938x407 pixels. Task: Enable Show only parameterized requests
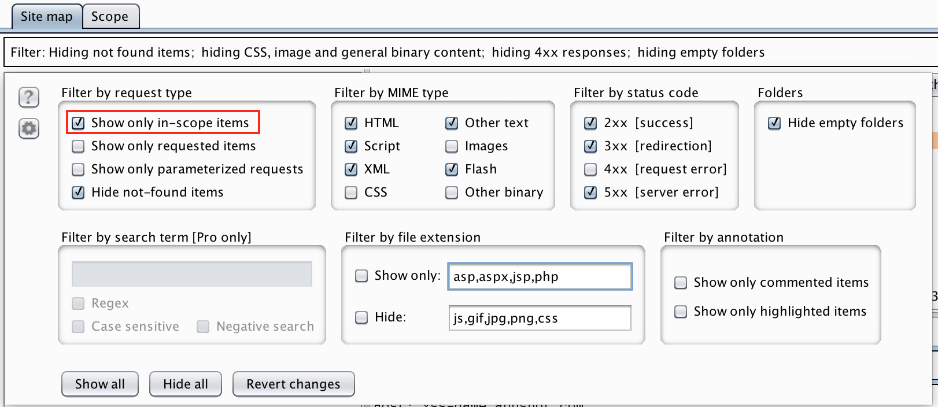pyautogui.click(x=78, y=169)
